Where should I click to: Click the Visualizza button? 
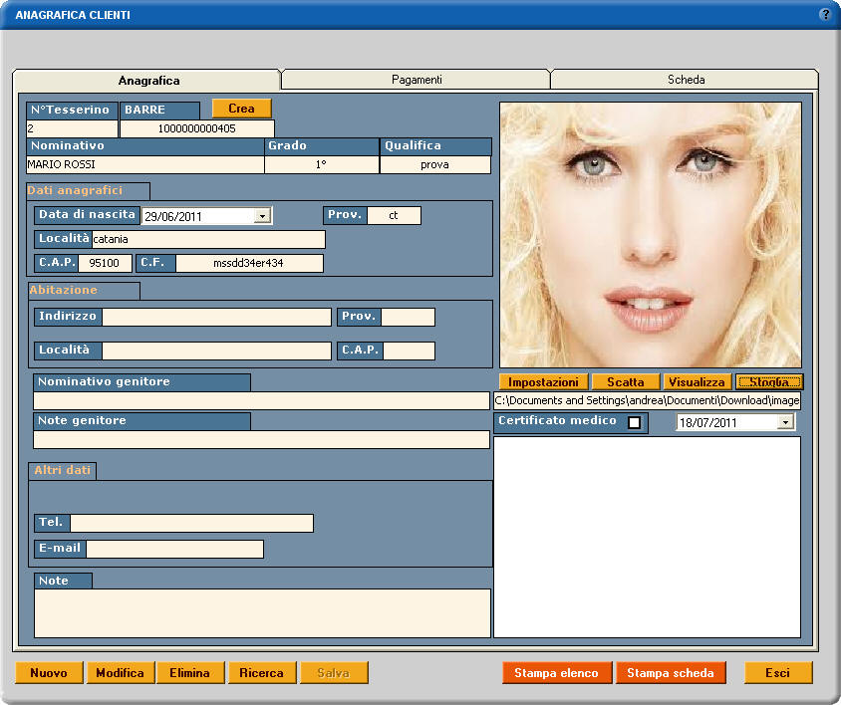tap(697, 382)
